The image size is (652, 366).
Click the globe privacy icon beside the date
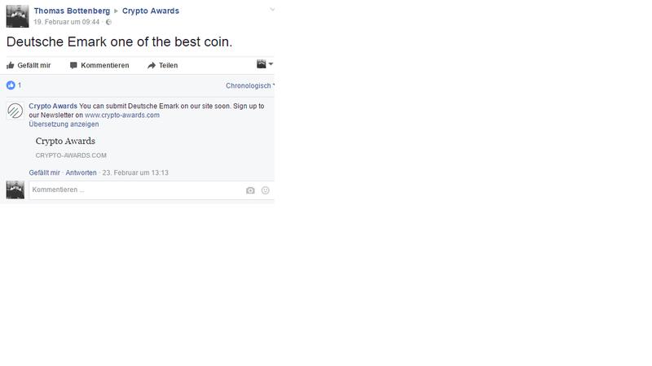click(x=108, y=23)
